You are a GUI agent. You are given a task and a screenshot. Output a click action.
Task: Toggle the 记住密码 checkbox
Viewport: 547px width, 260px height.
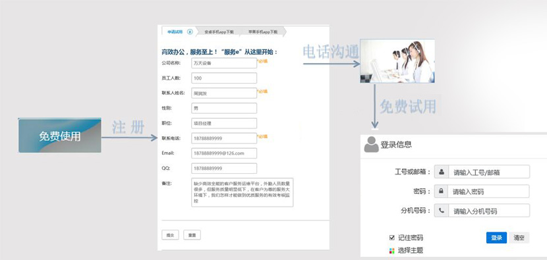pos(391,238)
